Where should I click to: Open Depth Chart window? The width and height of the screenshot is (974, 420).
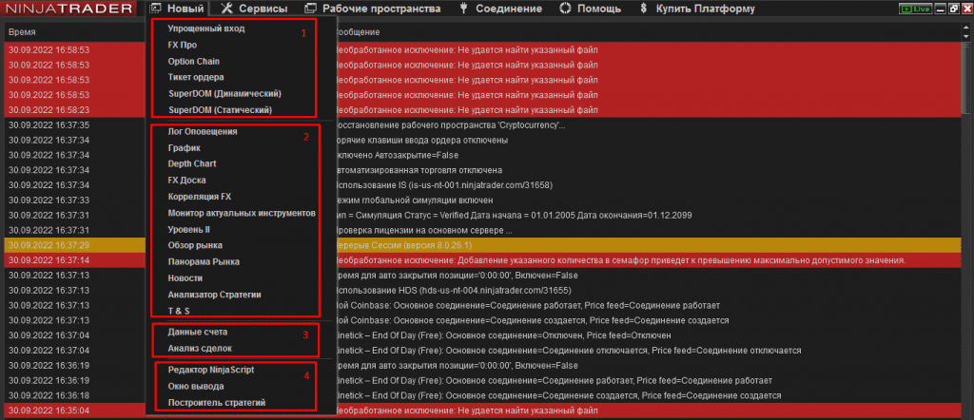192,163
